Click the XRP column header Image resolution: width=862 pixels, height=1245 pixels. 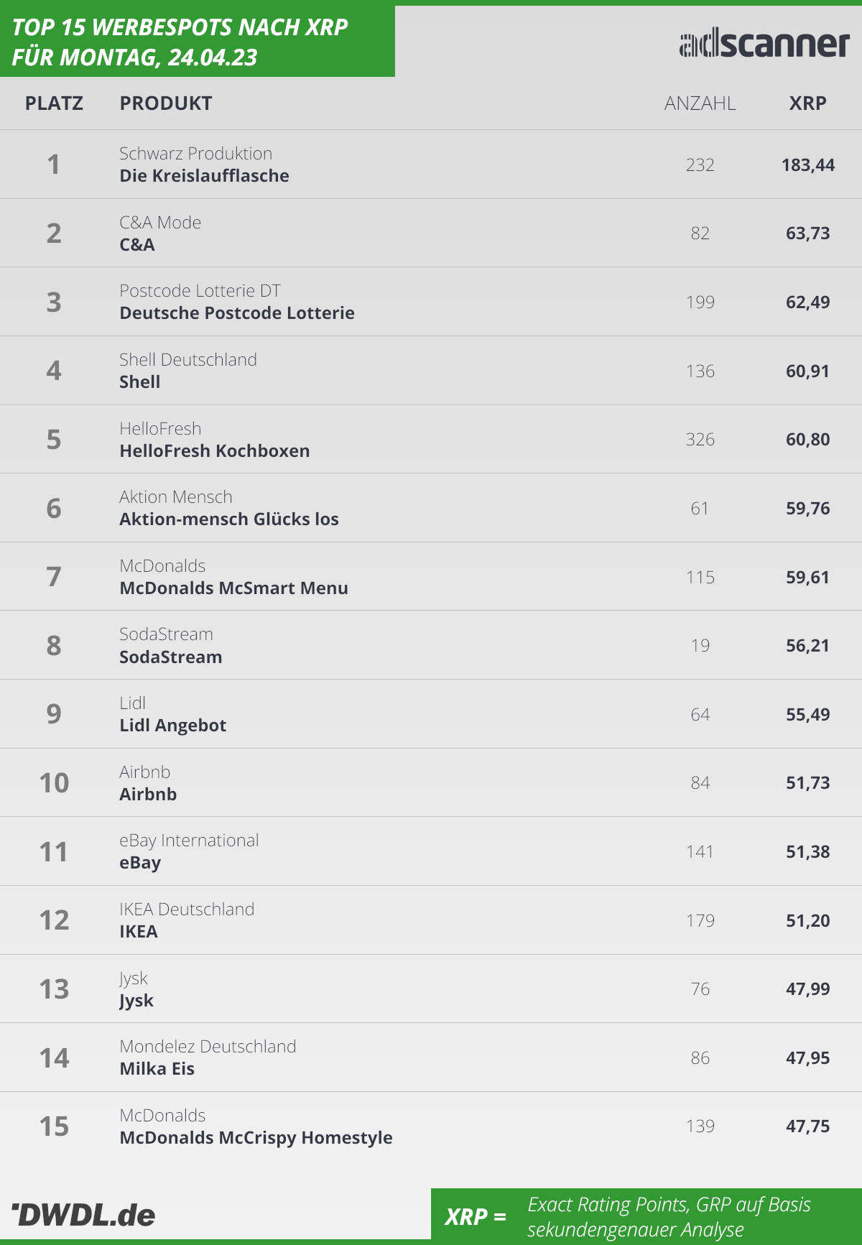807,103
